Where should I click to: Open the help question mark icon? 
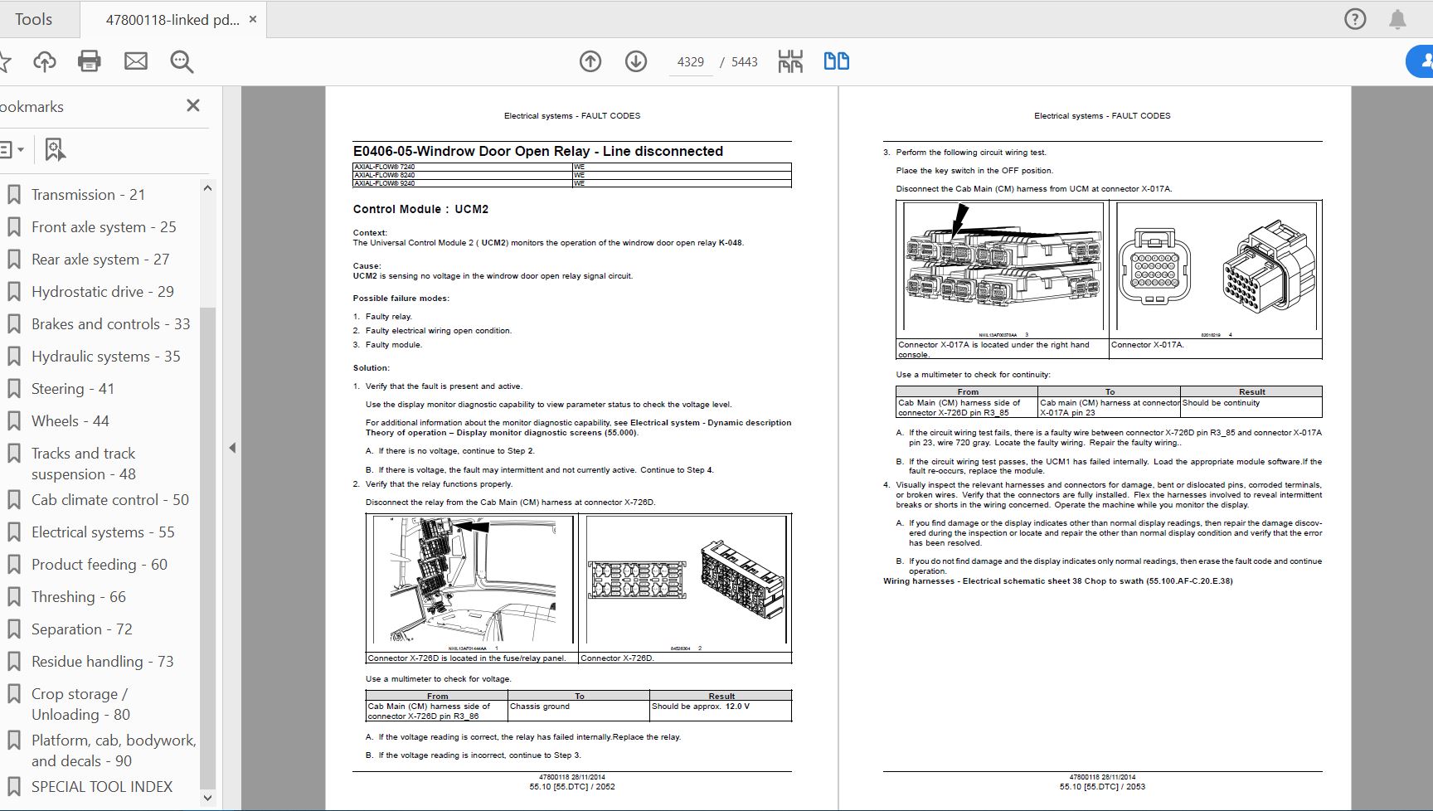(x=1355, y=19)
